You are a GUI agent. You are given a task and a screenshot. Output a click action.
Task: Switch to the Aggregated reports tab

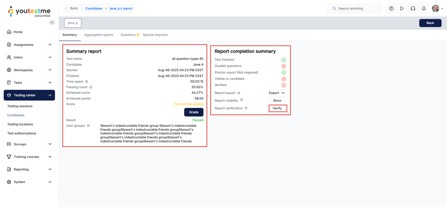[99, 35]
